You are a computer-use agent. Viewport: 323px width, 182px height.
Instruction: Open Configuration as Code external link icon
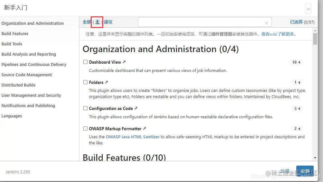click(136, 108)
